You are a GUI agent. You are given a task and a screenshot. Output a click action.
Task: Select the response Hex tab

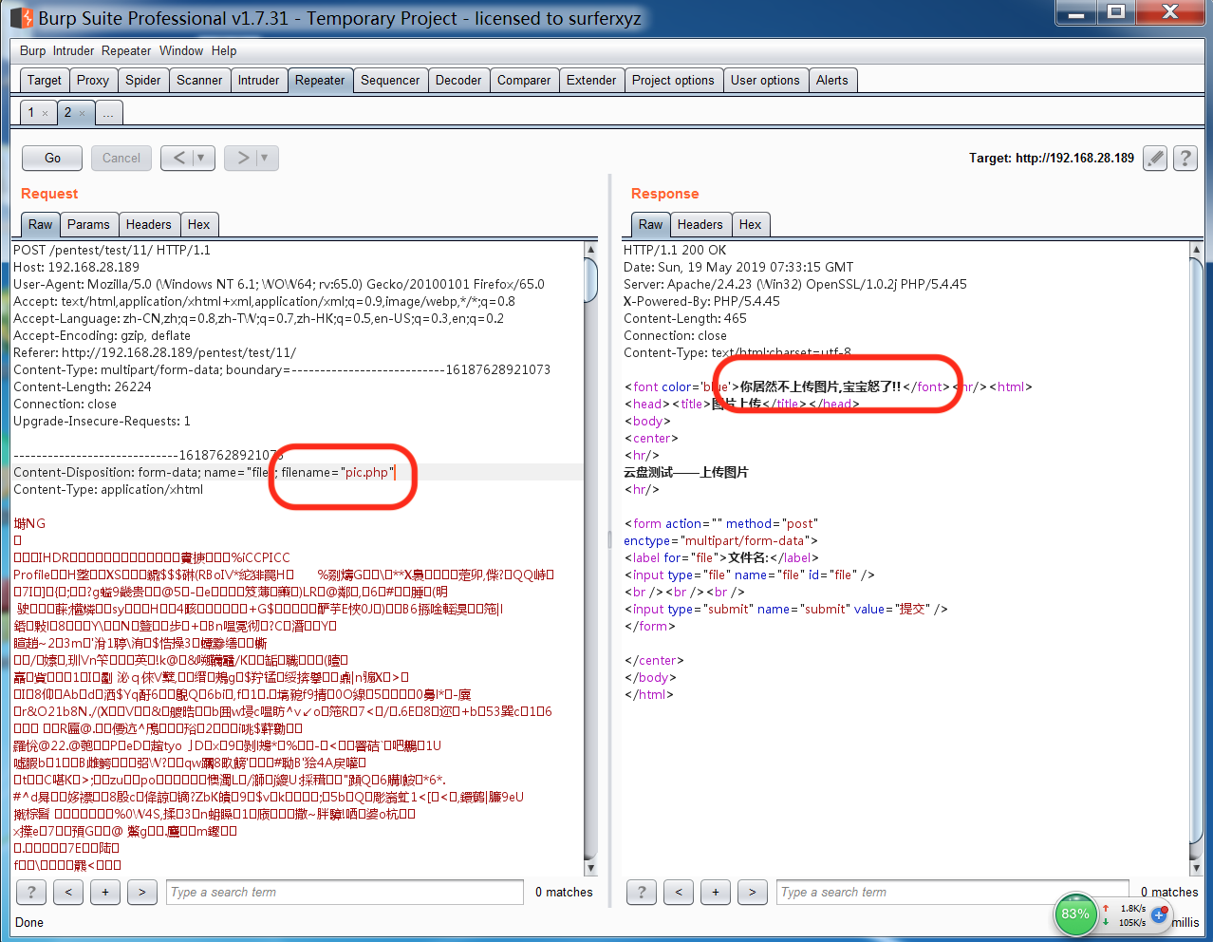pos(750,224)
